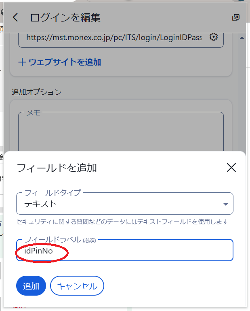This screenshot has width=250, height=311.
Task: Open the フィールドタイプ dropdown showing テキスト
Action: (121, 204)
